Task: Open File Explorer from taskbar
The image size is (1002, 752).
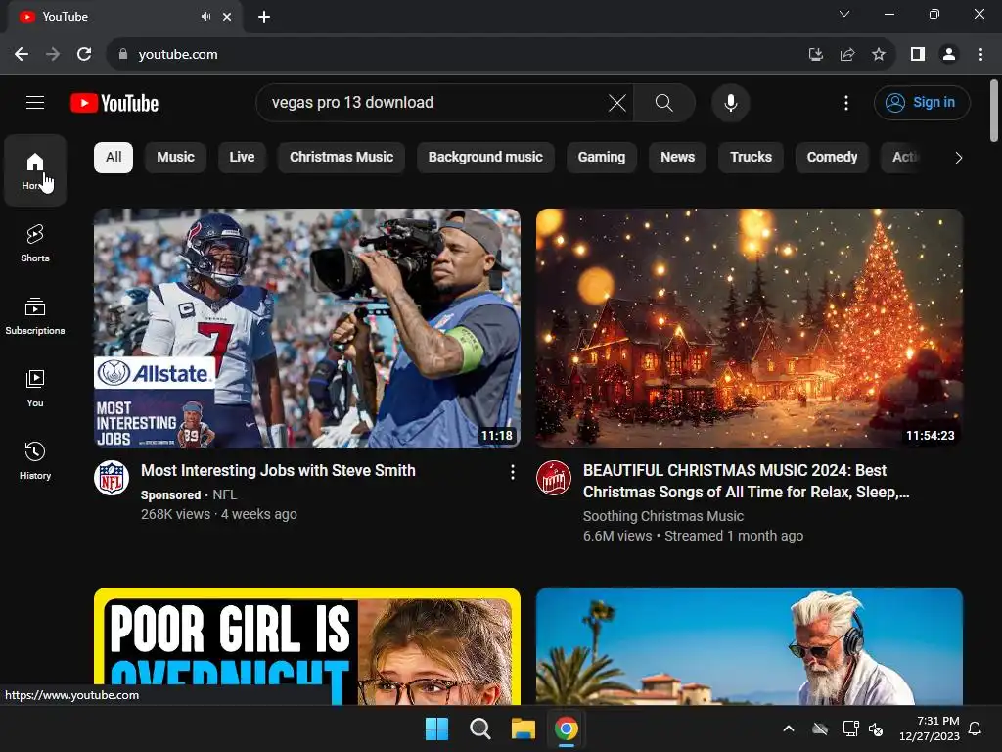Action: [523, 728]
